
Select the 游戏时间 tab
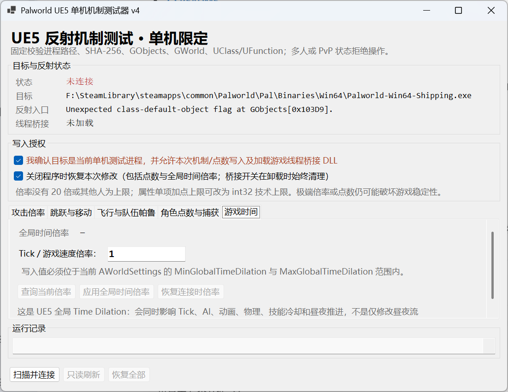coord(241,212)
